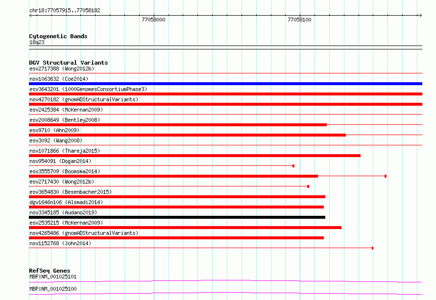Click end marker of esv3555709 thin line
This screenshot has height=300, width=436.
click(x=386, y=176)
